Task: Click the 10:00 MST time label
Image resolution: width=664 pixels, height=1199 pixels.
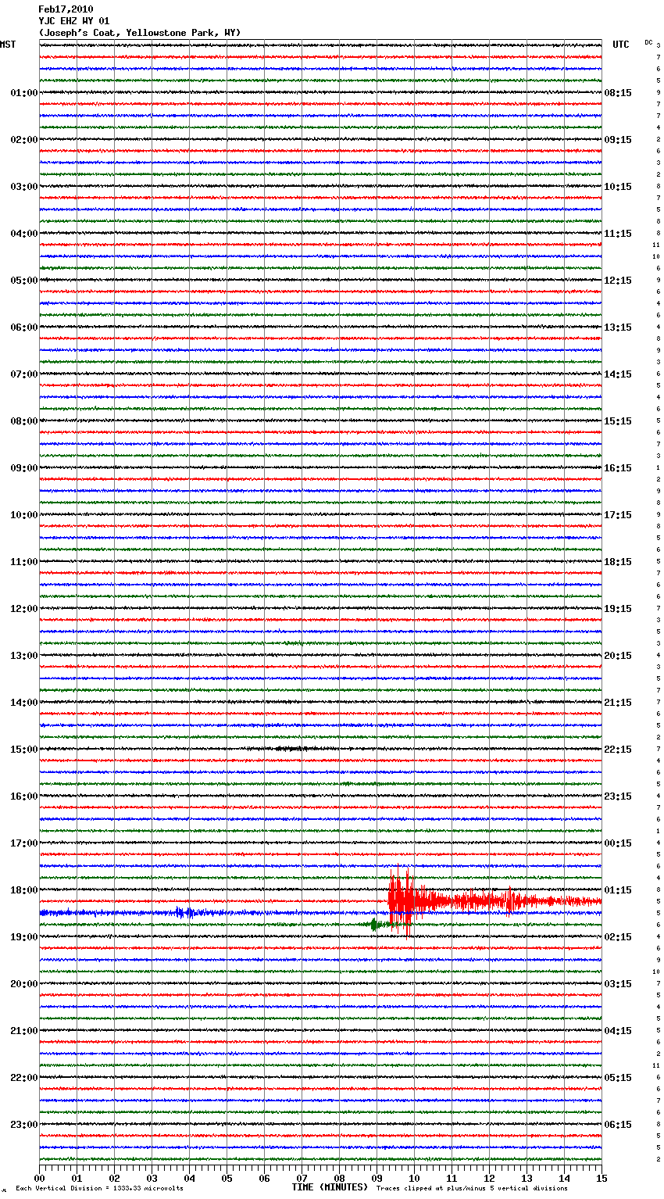Action: (23, 515)
